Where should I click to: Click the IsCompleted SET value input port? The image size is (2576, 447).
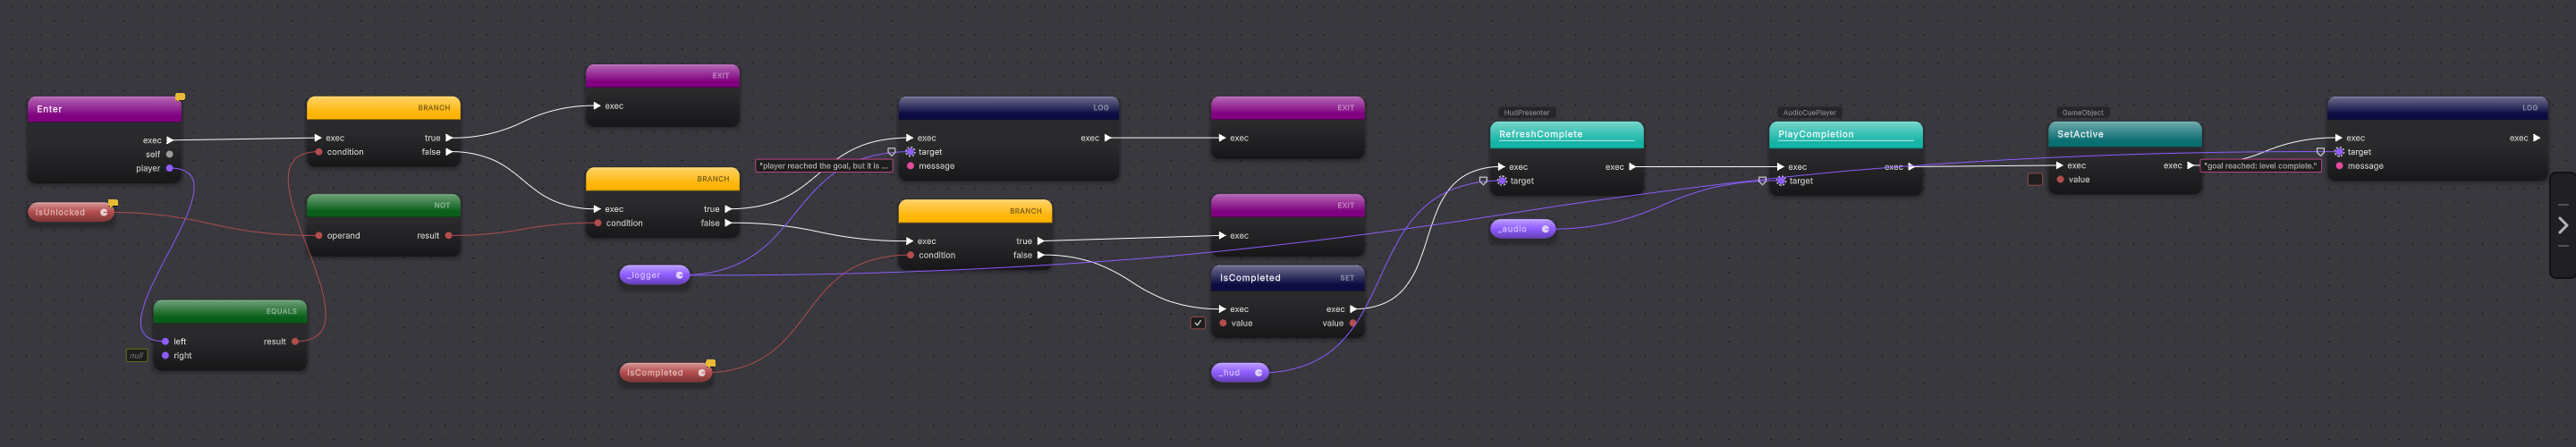(1223, 324)
